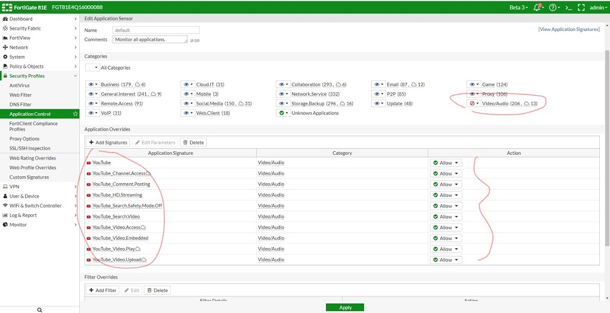This screenshot has height=313, width=610.
Task: Click the Application Signature column header
Action: (x=170, y=153)
